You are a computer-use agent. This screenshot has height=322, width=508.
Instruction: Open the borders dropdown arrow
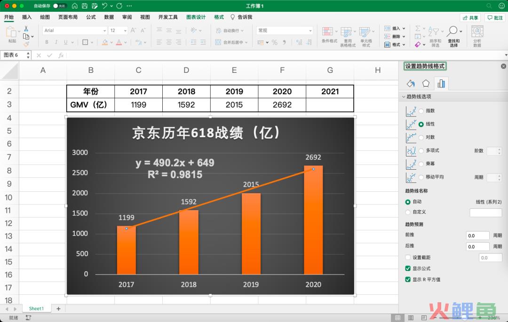point(92,42)
